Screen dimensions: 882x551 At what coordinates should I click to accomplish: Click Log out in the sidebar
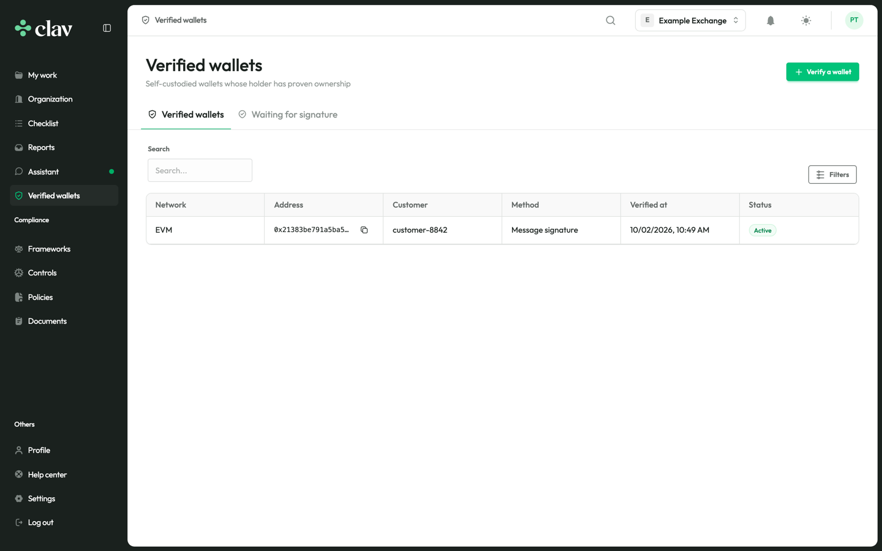[x=64, y=523]
